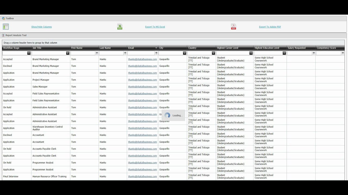Click the Last Name filter input box
Image resolution: width=348 pixels, height=195 pixels.
tap(111, 53)
